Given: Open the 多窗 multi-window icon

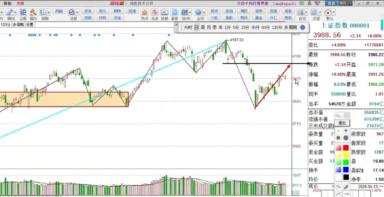Looking at the screenshot, I should coord(314,12).
